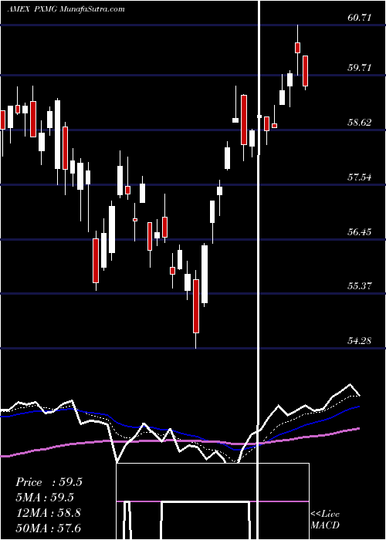The height and width of the screenshot is (540, 386).
Task: Click the 5MA : 59.5 readout
Action: 45,498
